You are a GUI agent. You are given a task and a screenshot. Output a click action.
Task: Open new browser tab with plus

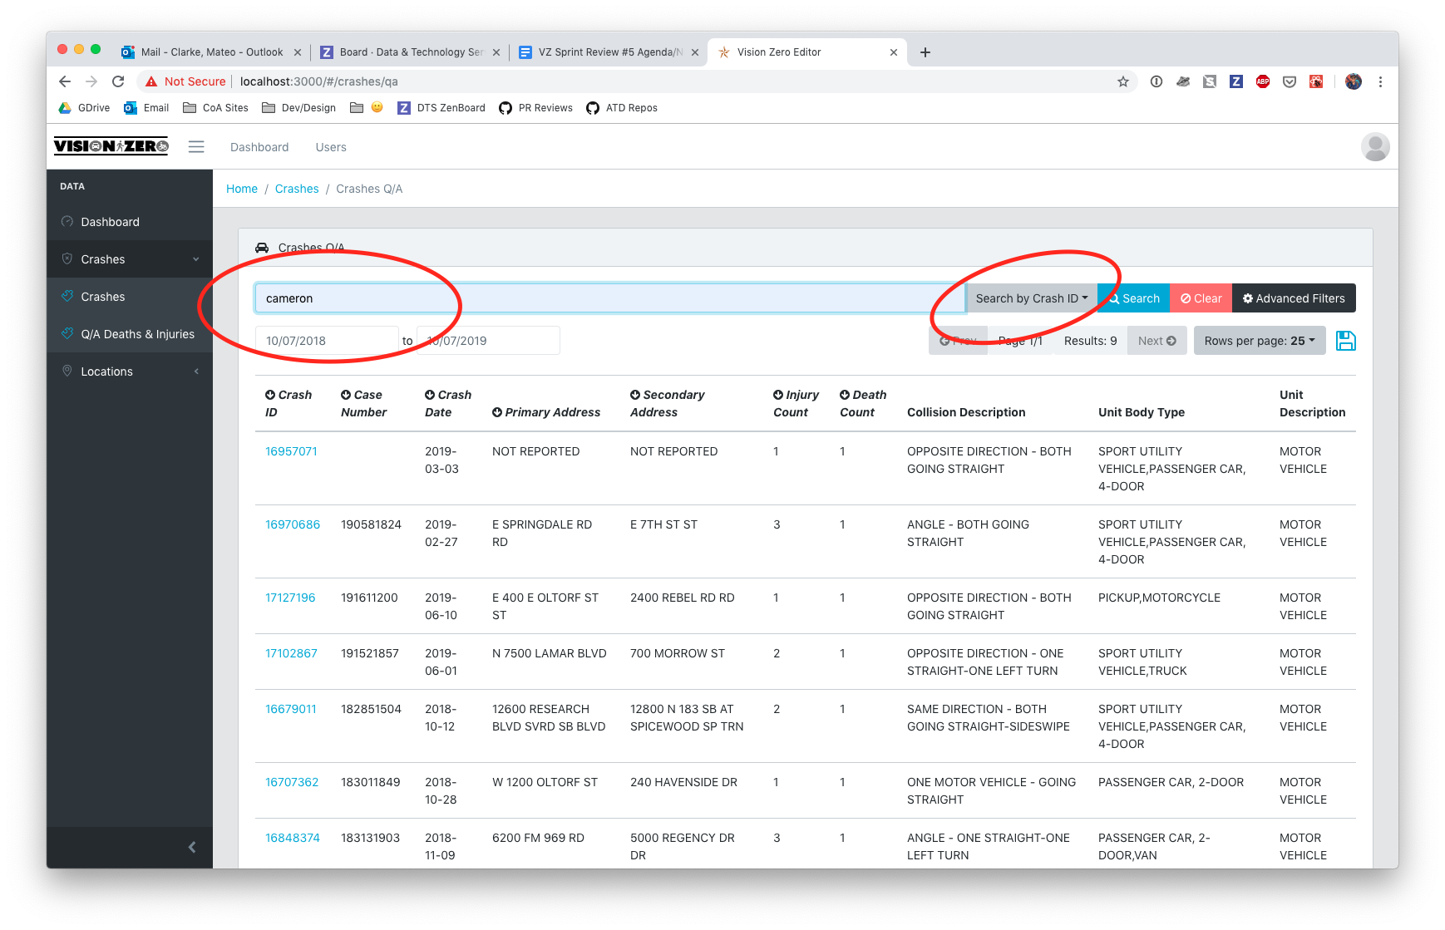(x=925, y=52)
